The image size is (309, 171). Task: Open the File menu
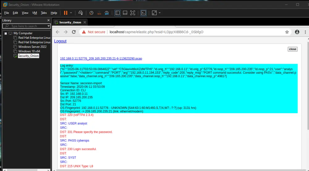click(6, 13)
